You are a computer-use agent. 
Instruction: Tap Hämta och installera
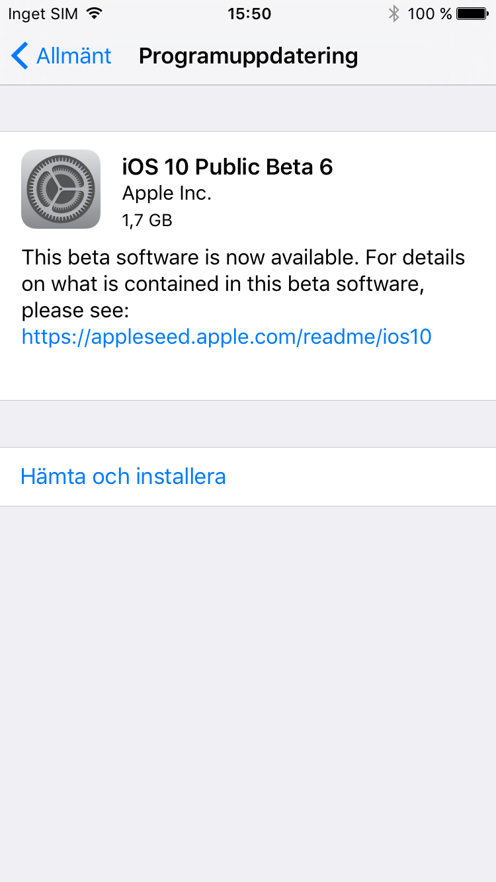coord(123,476)
